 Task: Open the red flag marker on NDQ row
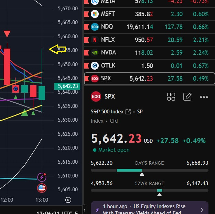[86, 27]
